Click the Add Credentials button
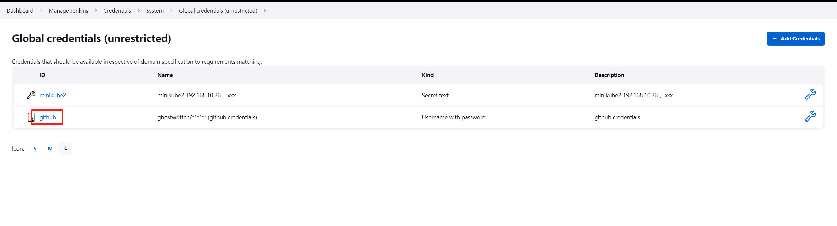Viewport: 837px width, 226px height. pos(796,38)
